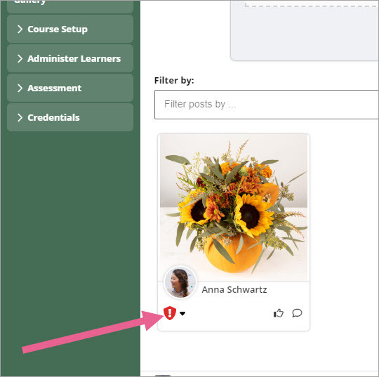Like Anna Schwartz's post with thumbs-up
The image size is (379, 377).
click(278, 313)
